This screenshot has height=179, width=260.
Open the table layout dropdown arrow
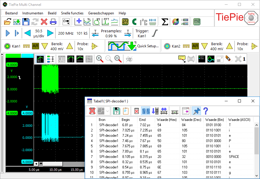tap(108, 111)
